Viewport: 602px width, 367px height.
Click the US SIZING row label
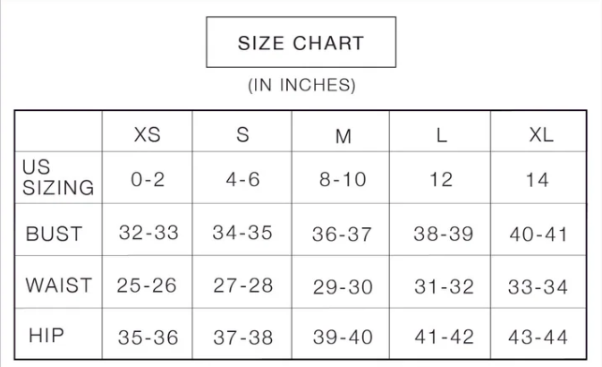click(x=57, y=178)
